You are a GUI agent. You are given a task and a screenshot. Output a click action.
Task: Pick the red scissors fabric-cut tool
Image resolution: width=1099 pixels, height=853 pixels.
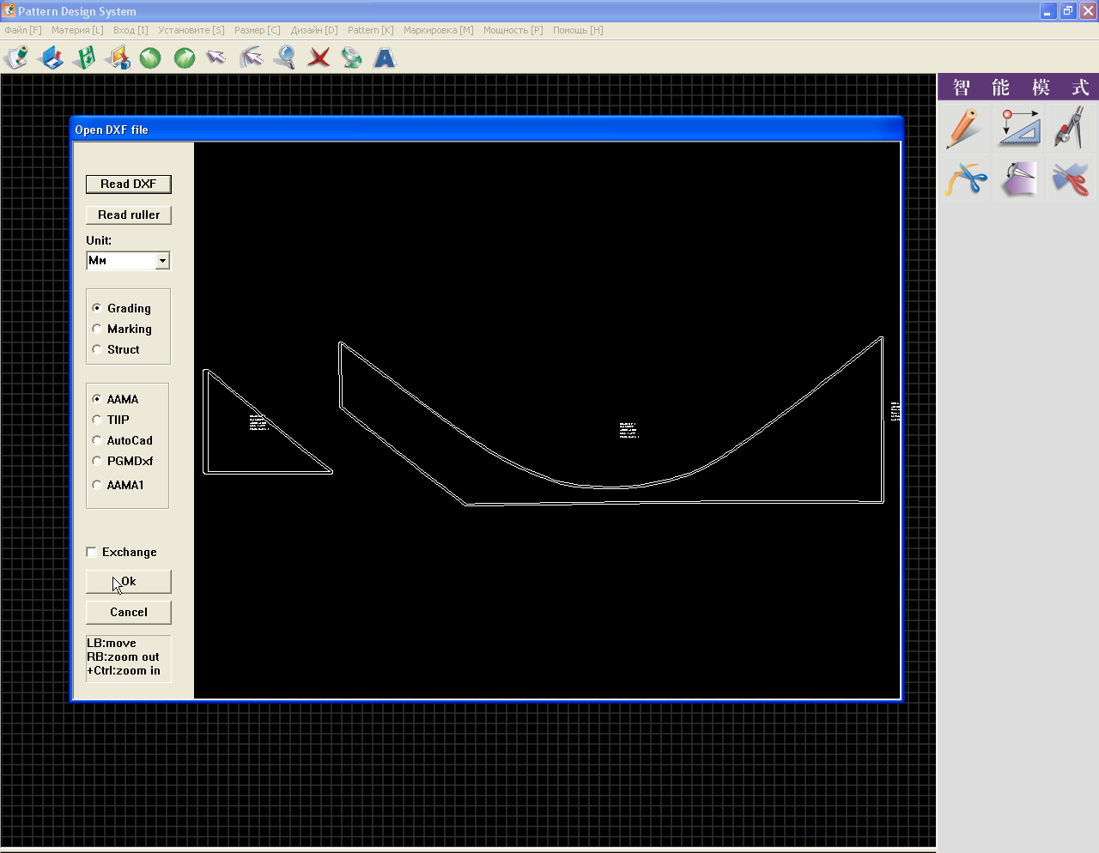[x=1070, y=179]
